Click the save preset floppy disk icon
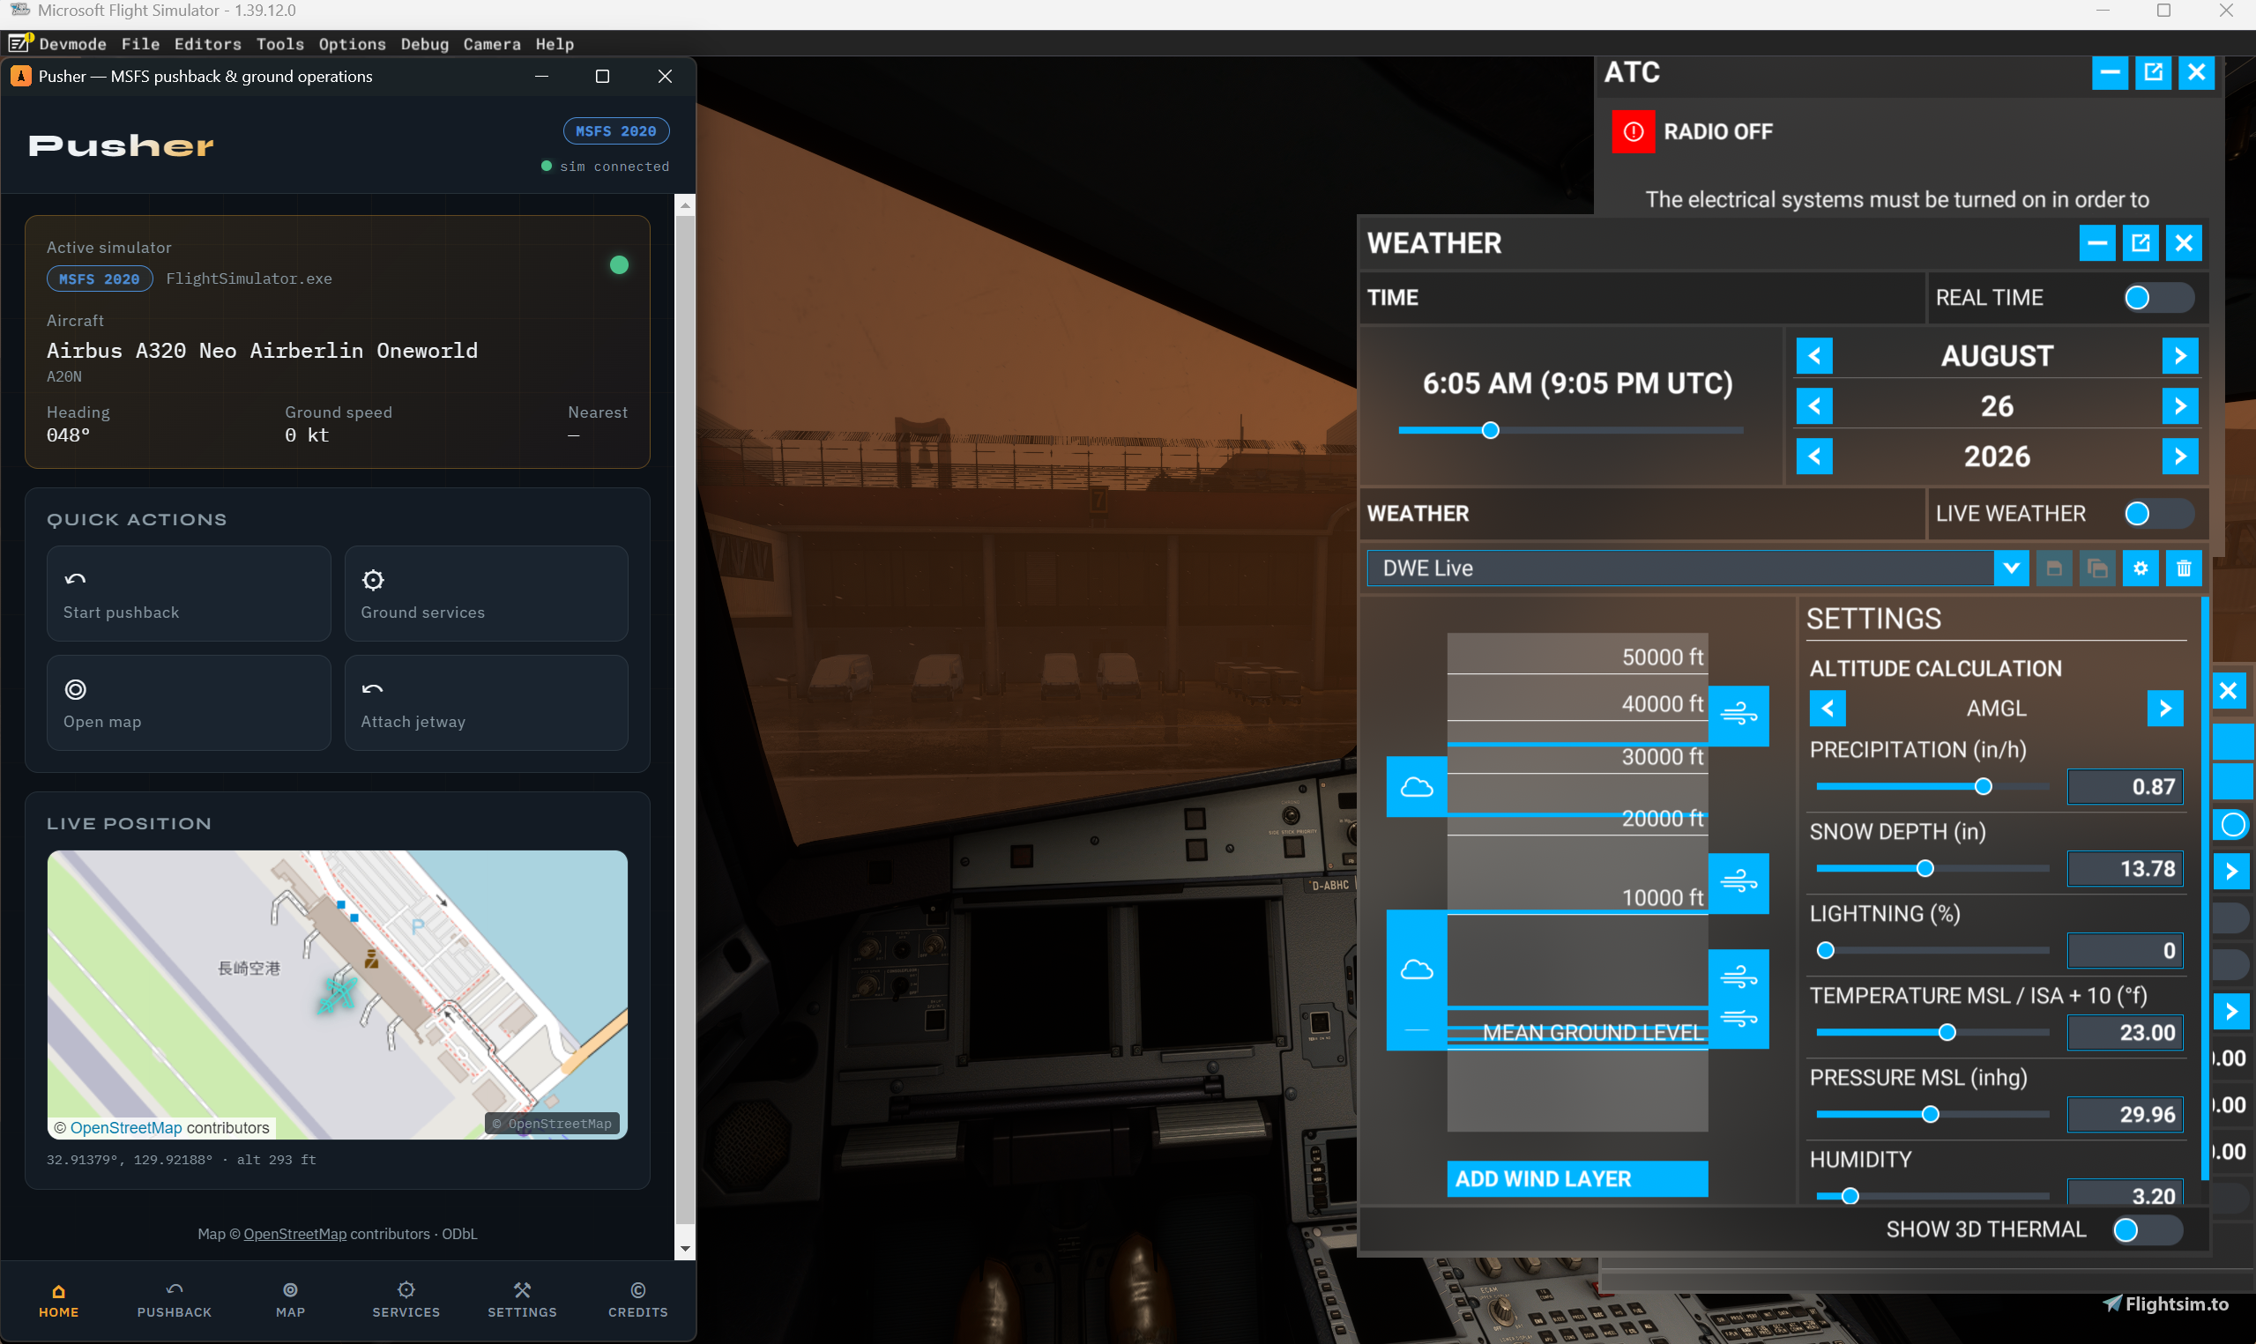This screenshot has height=1344, width=2256. coord(2054,568)
